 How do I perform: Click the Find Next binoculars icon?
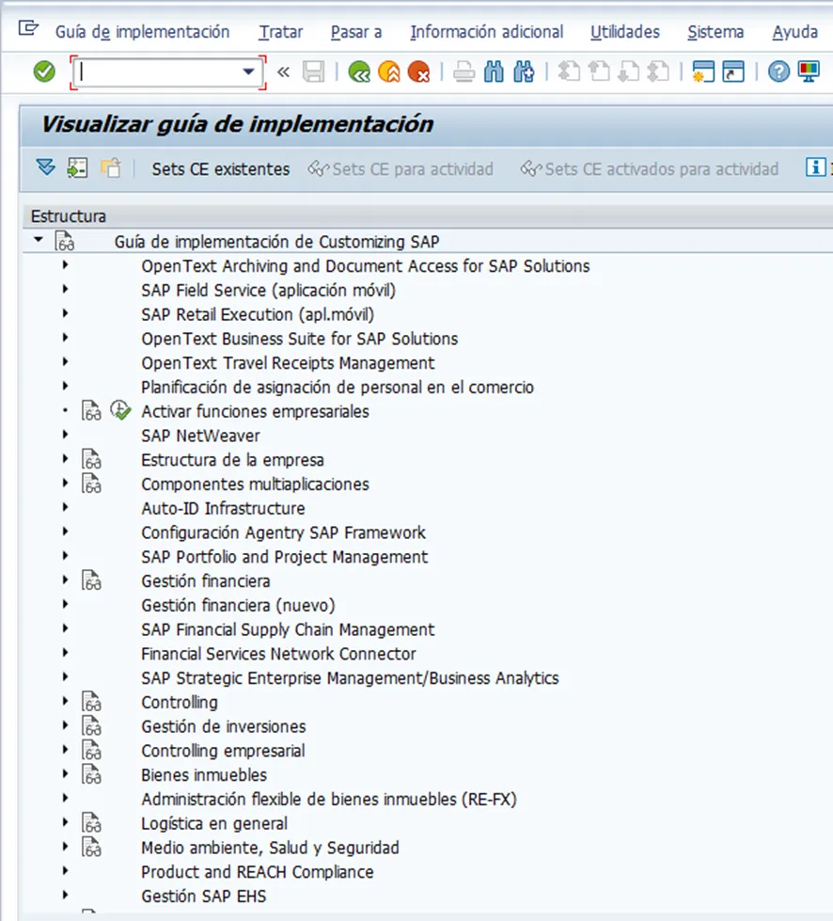[x=524, y=71]
